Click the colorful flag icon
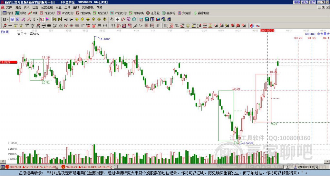Screen dimensions: 330x176 click(x=48, y=19)
